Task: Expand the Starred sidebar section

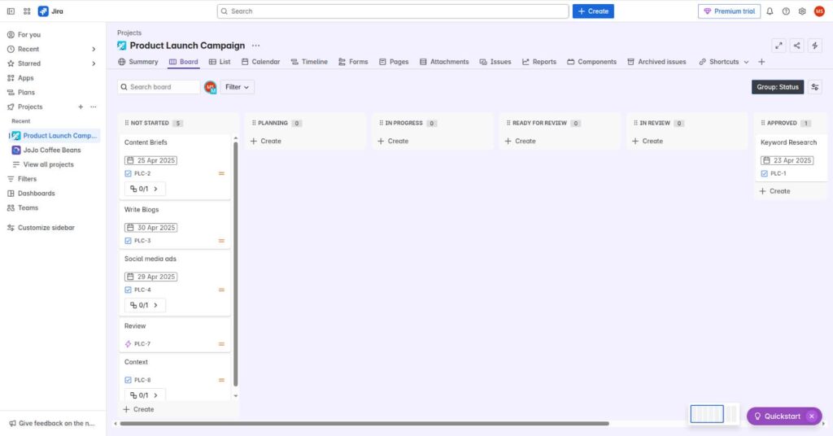Action: pos(94,63)
